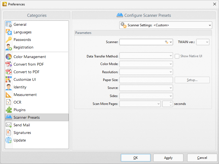Select the Languages category
This screenshot has height=164, width=219.
[37, 32]
